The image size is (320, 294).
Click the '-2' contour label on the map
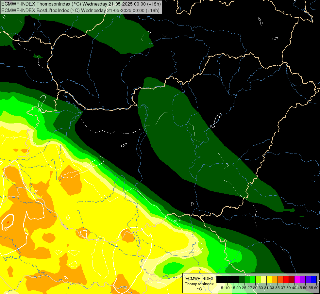coord(5,229)
